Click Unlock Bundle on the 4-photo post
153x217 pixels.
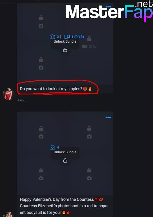tap(65, 152)
